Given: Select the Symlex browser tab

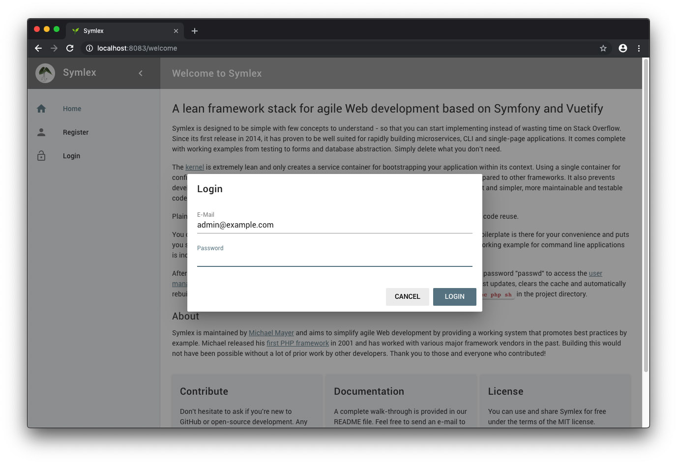Looking at the screenshot, I should (125, 30).
